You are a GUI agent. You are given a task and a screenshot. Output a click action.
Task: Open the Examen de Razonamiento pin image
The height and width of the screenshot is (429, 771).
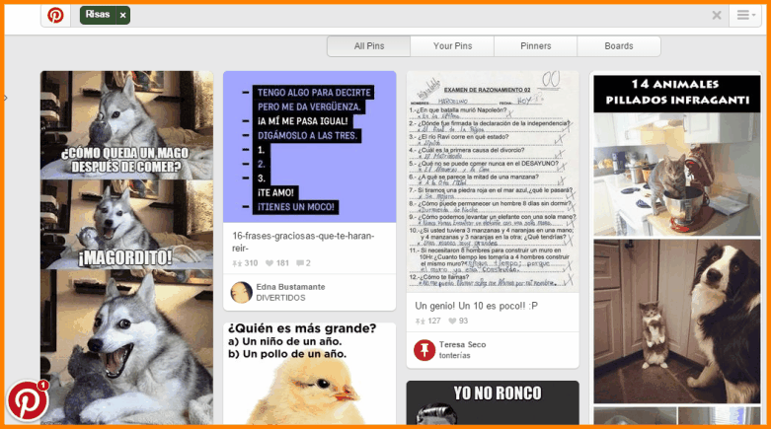(493, 181)
